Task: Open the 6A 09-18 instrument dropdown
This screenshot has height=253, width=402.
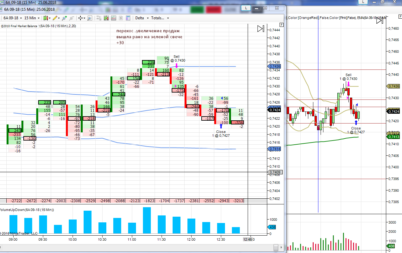Action: [12, 18]
